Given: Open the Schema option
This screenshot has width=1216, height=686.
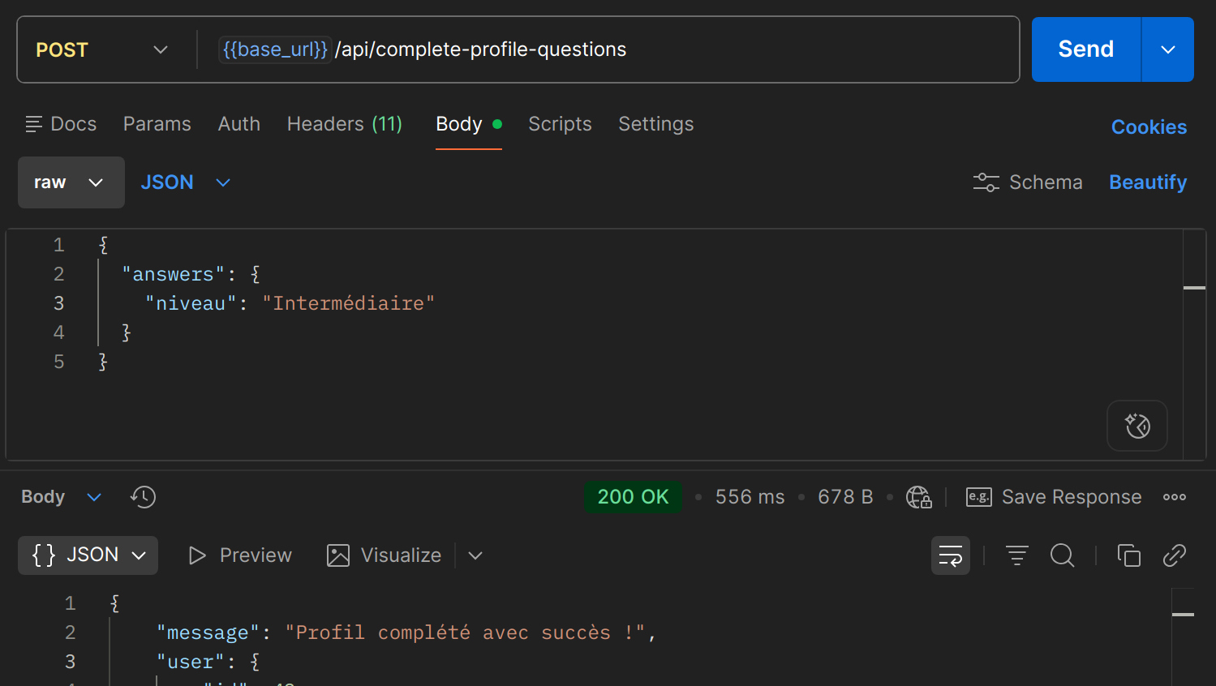Looking at the screenshot, I should tap(1028, 182).
